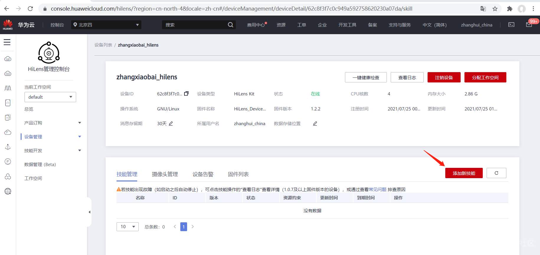The image size is (540, 255).
Task: Click the 注销设备 button
Action: click(x=444, y=77)
